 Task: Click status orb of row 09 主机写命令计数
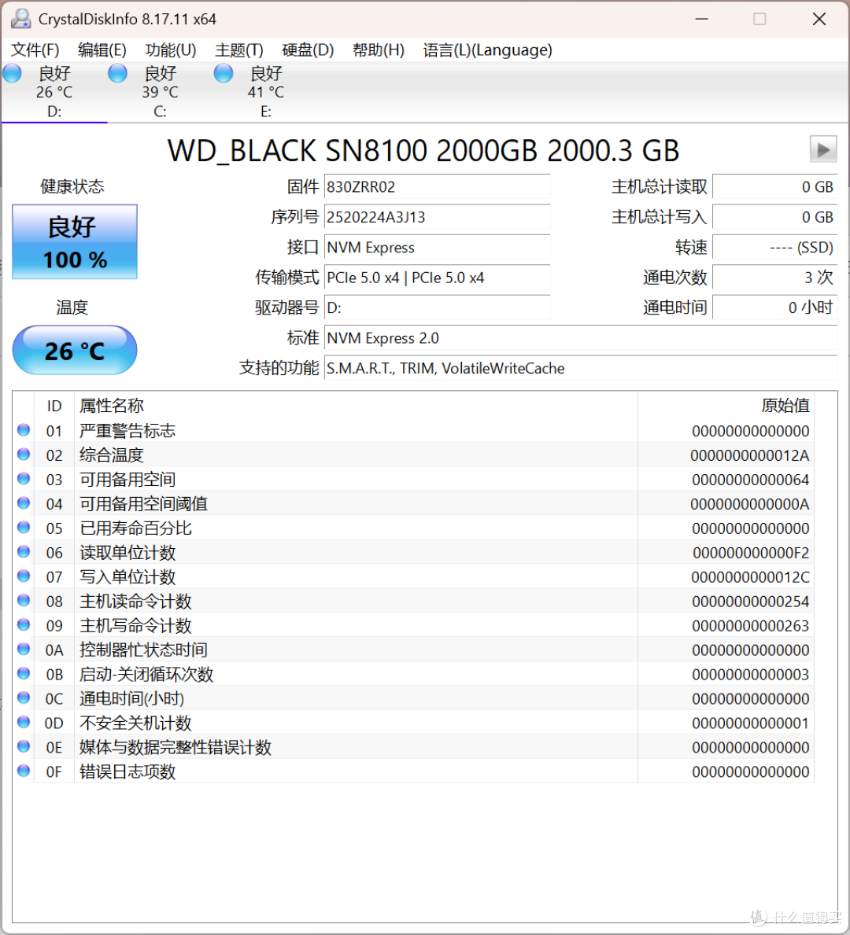click(24, 624)
